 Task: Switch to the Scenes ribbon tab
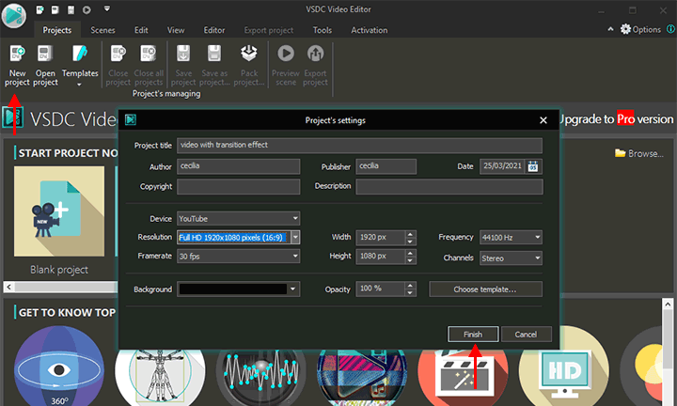[x=102, y=30]
